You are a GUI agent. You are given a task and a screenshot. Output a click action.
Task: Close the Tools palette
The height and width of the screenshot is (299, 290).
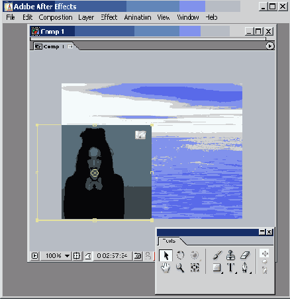(269, 232)
